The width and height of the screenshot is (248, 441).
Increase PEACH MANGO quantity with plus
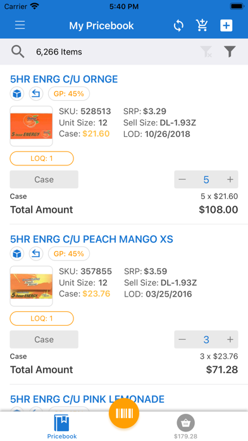(x=230, y=340)
